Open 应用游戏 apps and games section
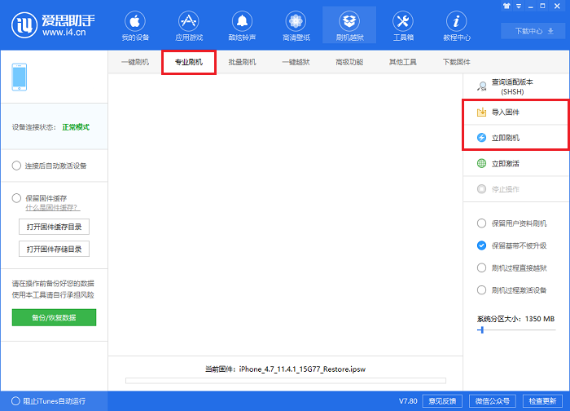This screenshot has height=411, width=570. coord(189,26)
